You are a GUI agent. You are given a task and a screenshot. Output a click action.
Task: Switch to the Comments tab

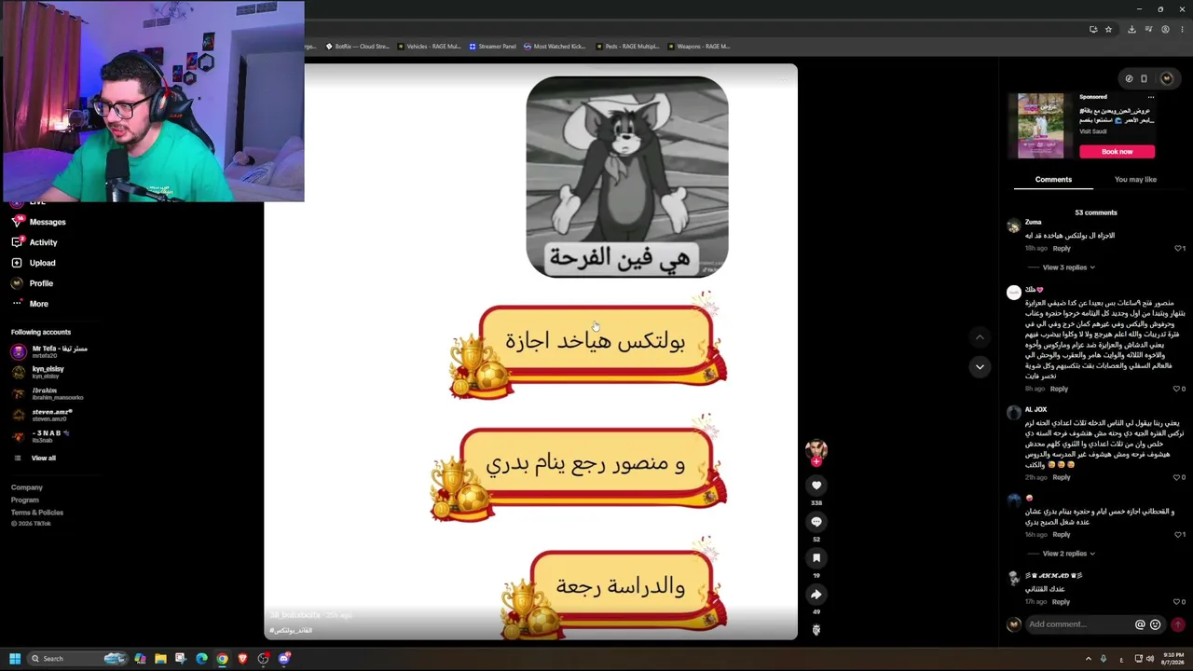click(x=1053, y=180)
